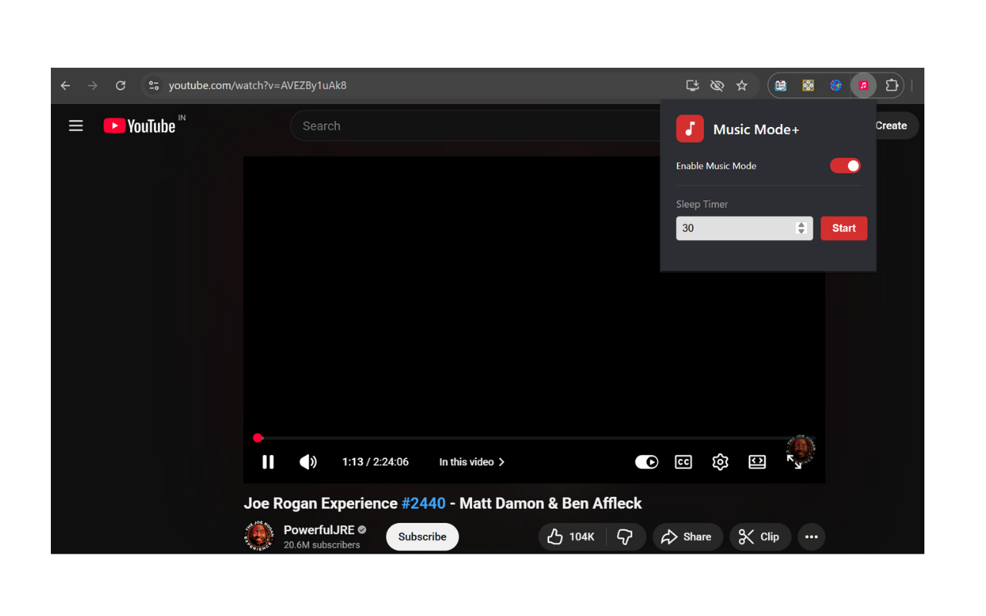986x616 pixels.
Task: Bookmark this page via the star icon
Action: pos(742,85)
